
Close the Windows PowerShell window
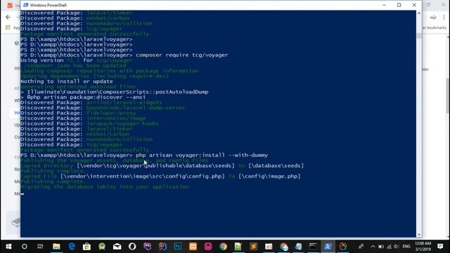pyautogui.click(x=414, y=5)
